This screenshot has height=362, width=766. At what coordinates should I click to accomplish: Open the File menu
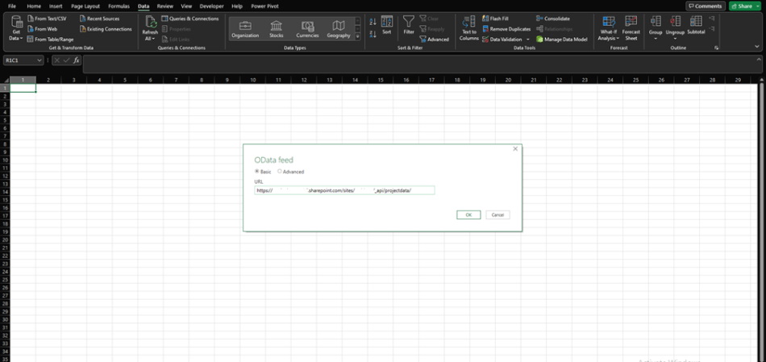coord(12,6)
